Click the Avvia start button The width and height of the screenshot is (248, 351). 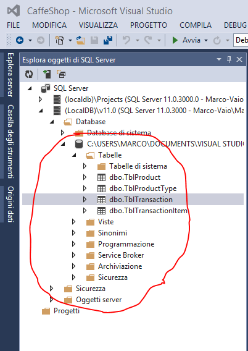point(186,40)
